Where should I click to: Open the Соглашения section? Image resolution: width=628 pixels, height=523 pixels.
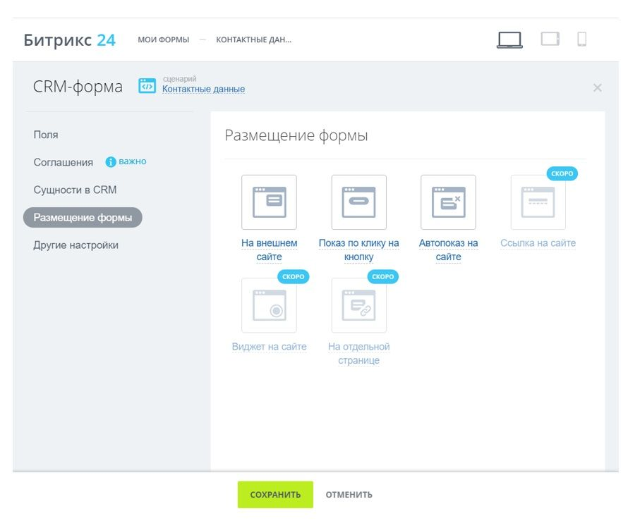64,162
